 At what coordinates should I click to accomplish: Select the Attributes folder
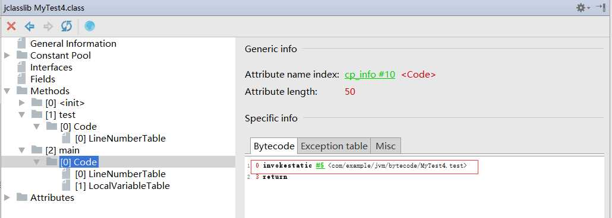52,198
